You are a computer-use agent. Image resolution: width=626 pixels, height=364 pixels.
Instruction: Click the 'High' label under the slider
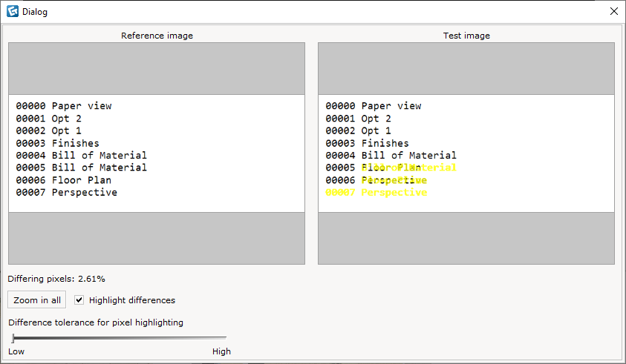pyautogui.click(x=221, y=351)
